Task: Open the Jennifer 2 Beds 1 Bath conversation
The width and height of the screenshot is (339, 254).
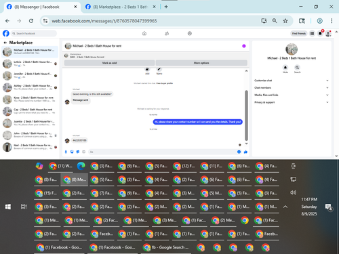Action: click(30, 76)
